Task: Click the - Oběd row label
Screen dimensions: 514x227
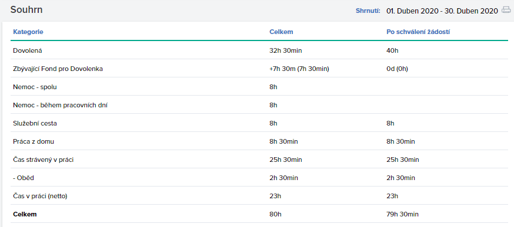Action: pos(24,178)
